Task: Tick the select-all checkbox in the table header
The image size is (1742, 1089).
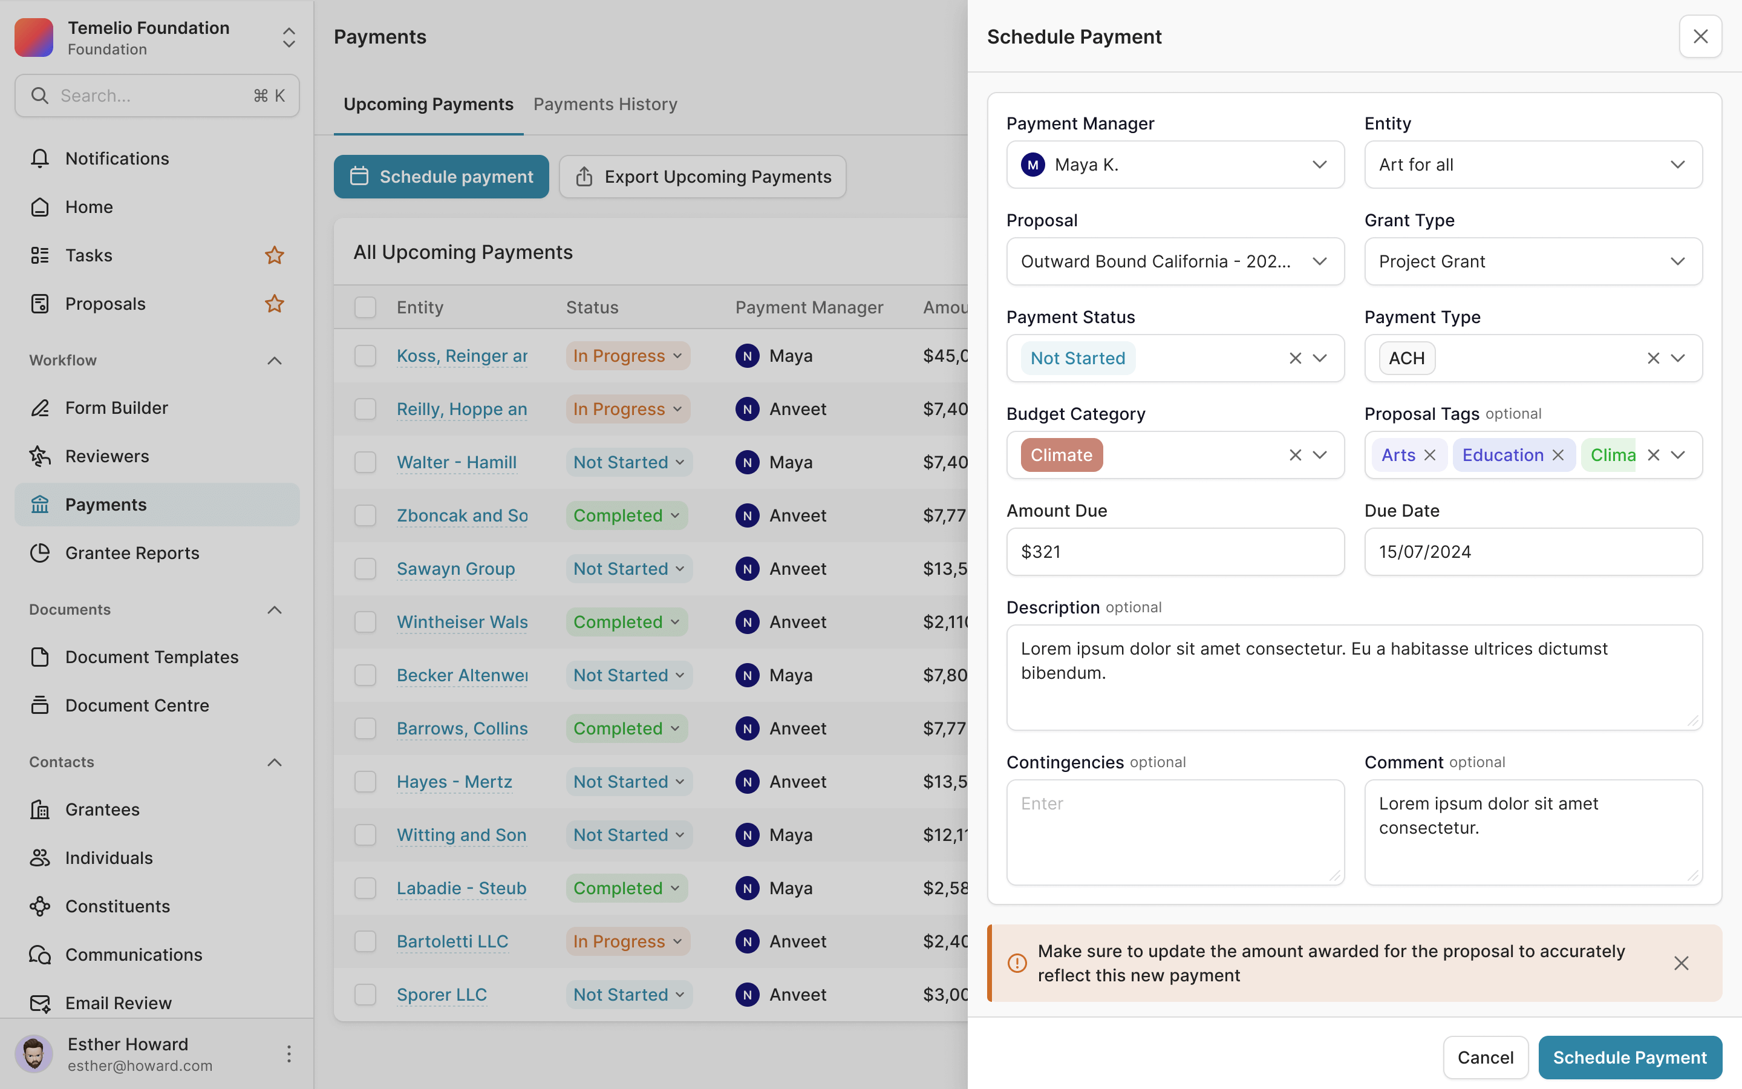Action: point(365,307)
